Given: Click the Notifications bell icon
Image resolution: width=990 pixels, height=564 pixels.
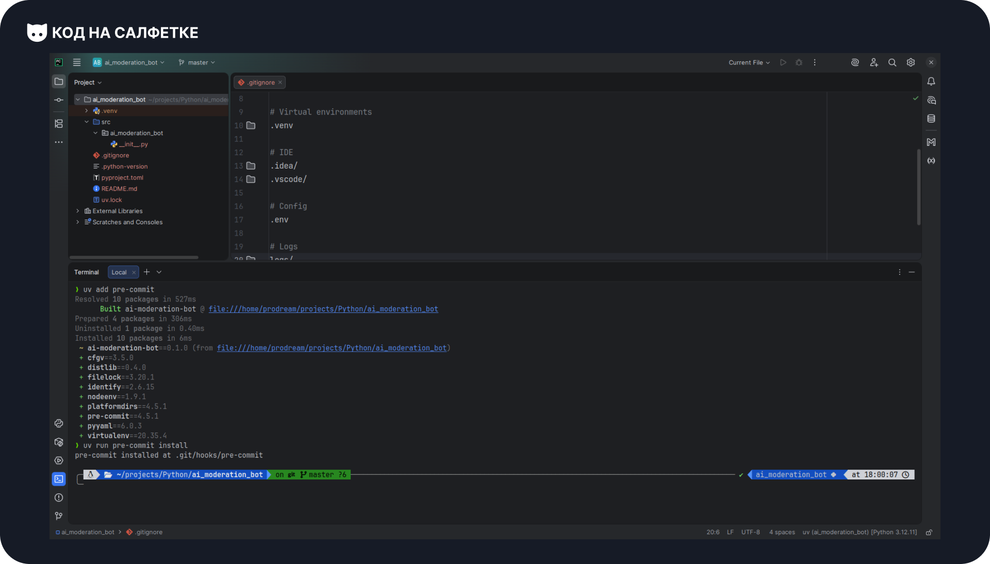Looking at the screenshot, I should 931,81.
